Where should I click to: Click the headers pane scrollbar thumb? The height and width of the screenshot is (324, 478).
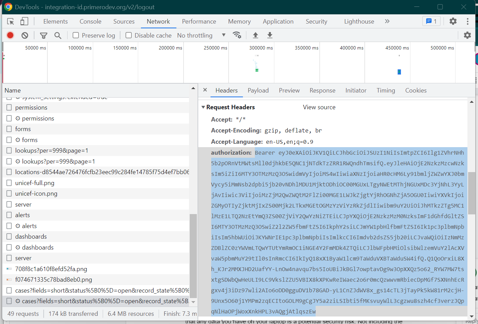(472, 193)
